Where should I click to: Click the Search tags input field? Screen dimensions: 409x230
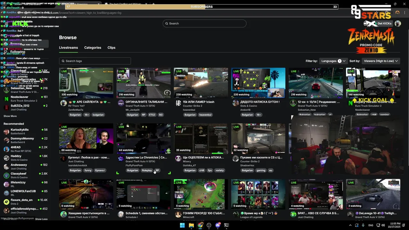click(95, 61)
